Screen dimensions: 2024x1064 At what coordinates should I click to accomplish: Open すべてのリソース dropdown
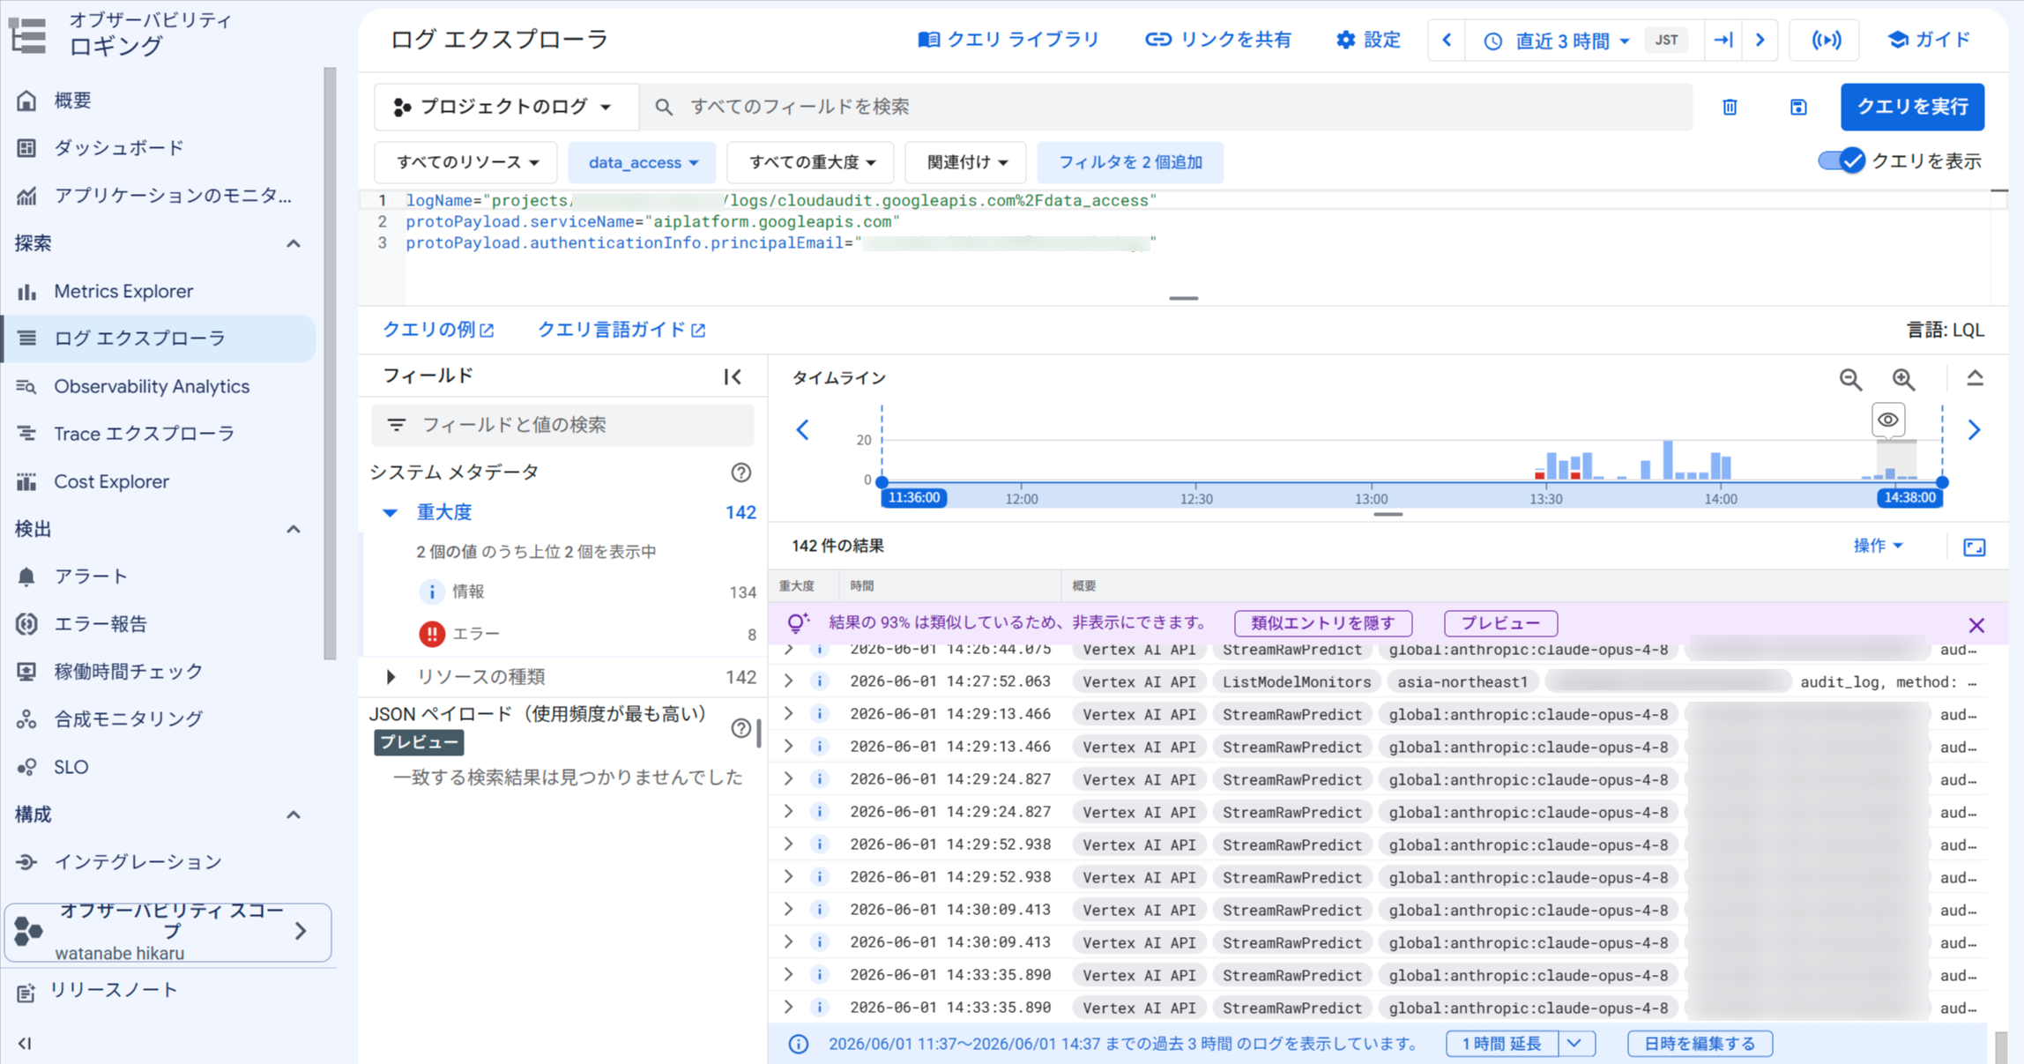466,162
